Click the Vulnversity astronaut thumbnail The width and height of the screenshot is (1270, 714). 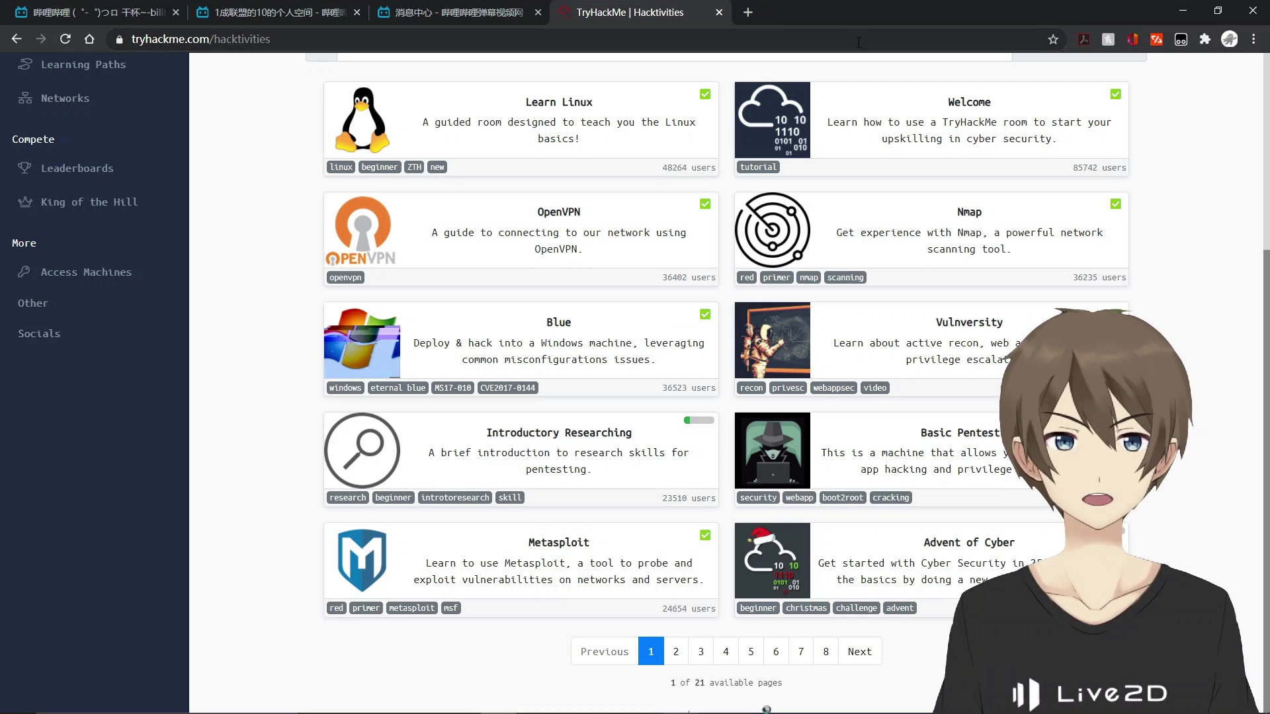pyautogui.click(x=773, y=340)
